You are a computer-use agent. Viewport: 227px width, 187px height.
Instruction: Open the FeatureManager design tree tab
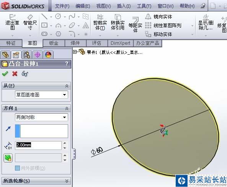[5, 55]
